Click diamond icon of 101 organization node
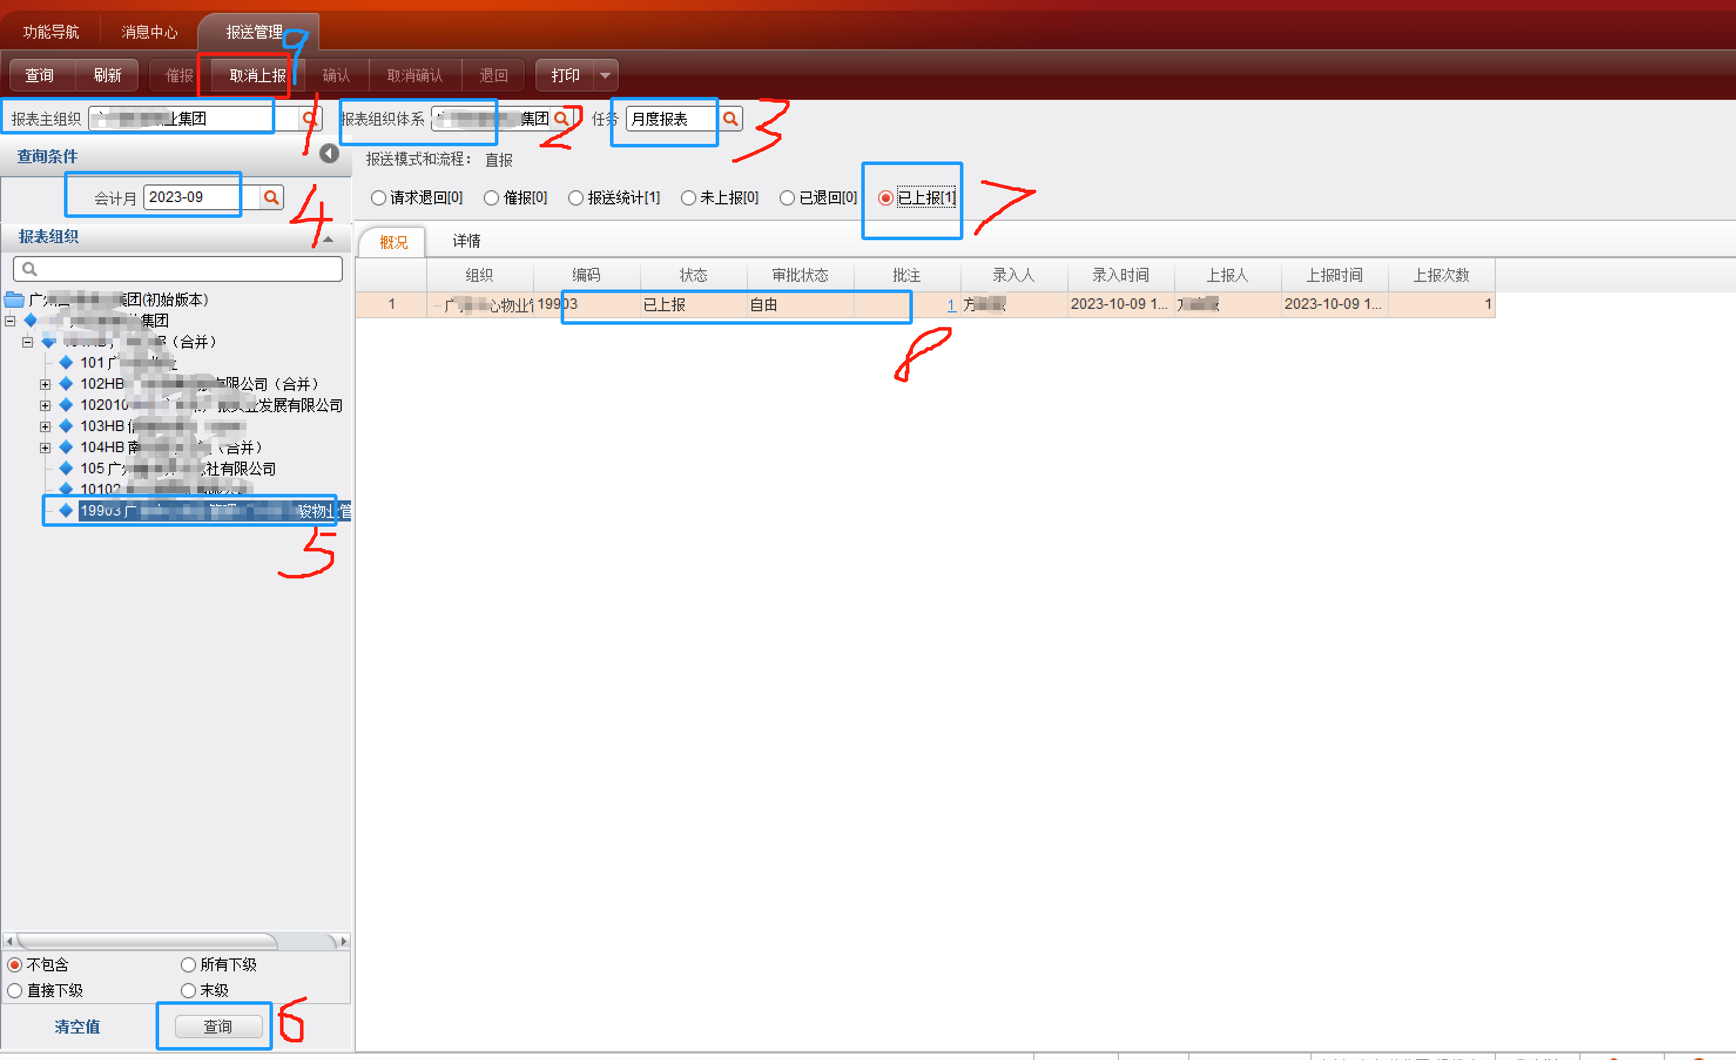Screen dimensions: 1736x1060 click(x=66, y=362)
